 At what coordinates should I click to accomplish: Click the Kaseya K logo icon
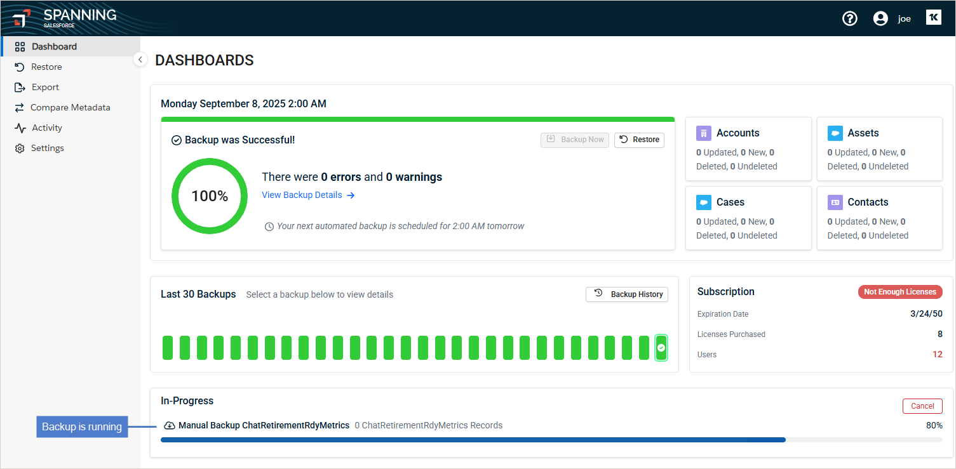pyautogui.click(x=933, y=18)
